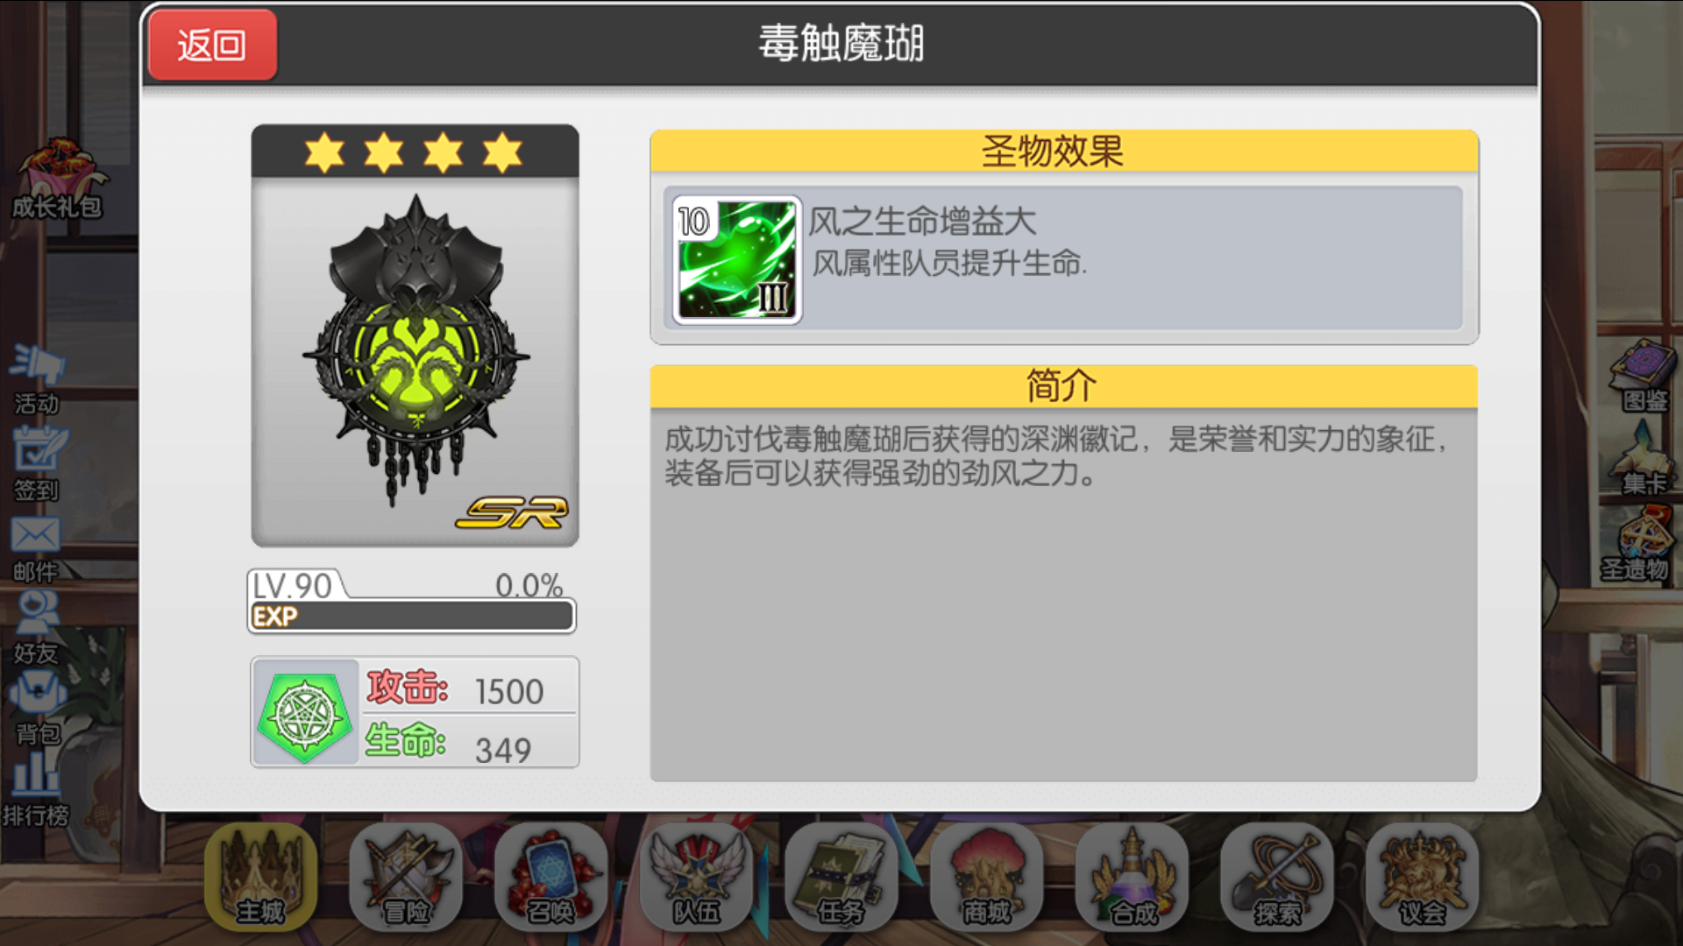The height and width of the screenshot is (946, 1683).
Task: Open the 探索 explore icon
Action: pyautogui.click(x=1277, y=877)
